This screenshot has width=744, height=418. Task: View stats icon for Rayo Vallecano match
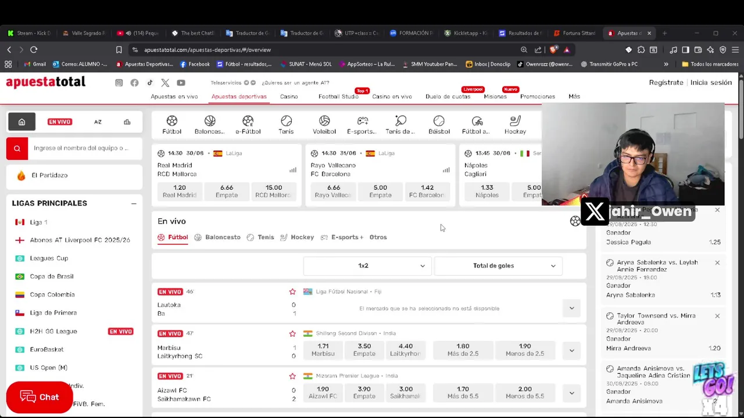coord(446,170)
